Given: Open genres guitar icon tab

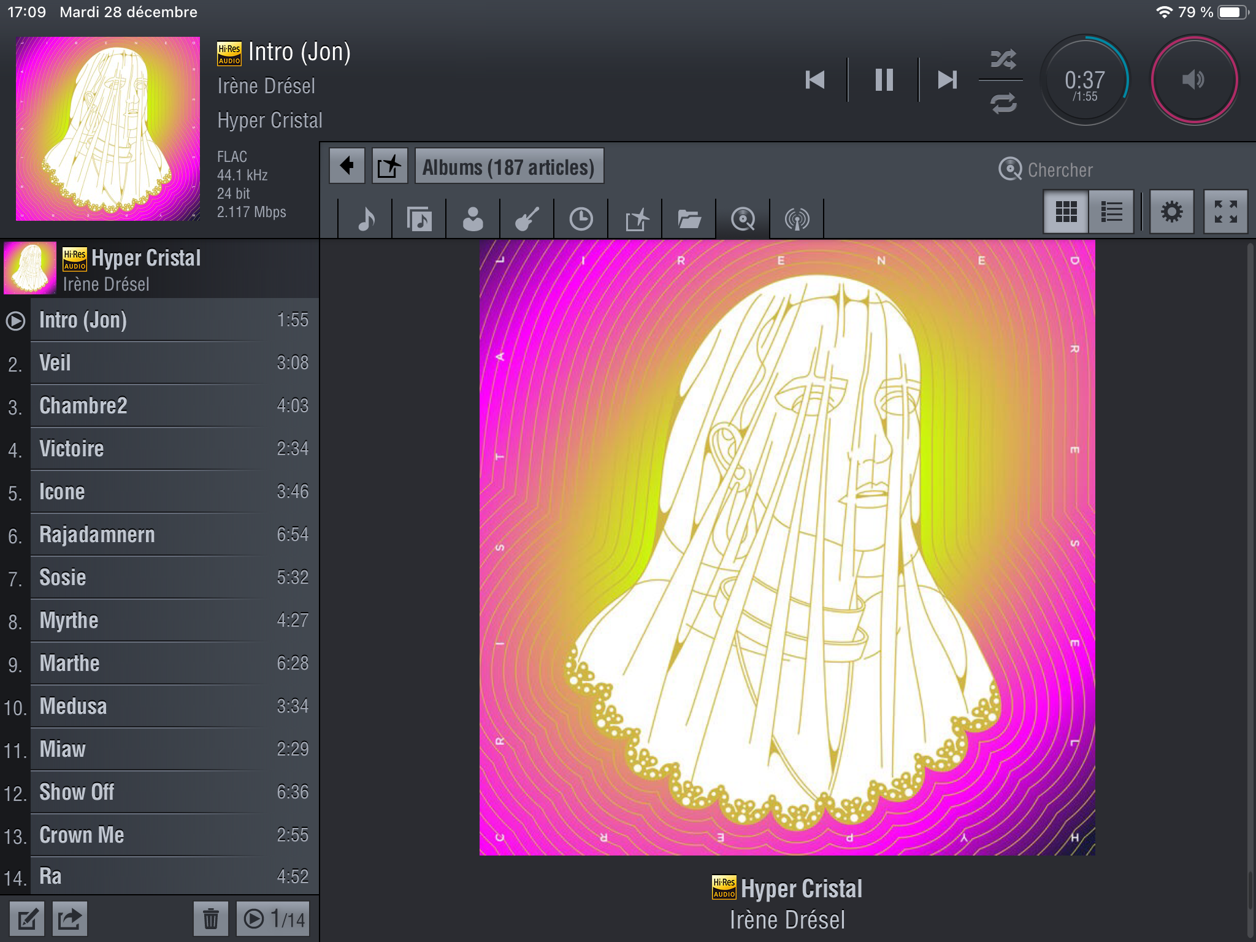Looking at the screenshot, I should pyautogui.click(x=527, y=219).
